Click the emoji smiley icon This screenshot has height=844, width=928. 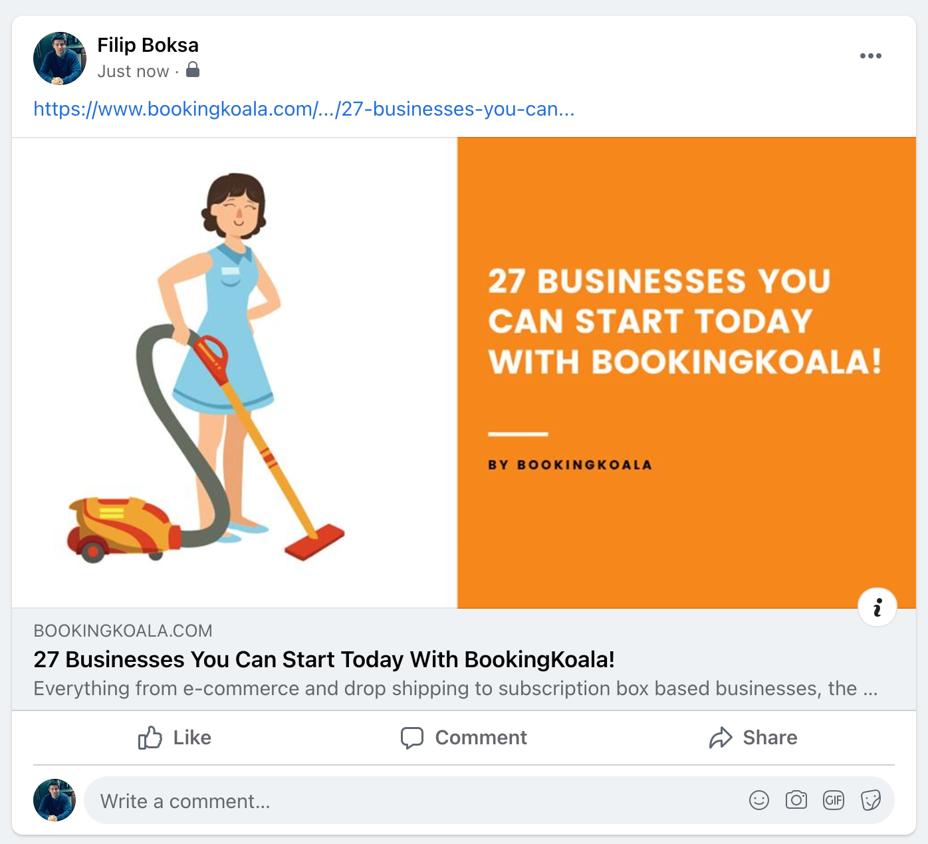point(758,800)
